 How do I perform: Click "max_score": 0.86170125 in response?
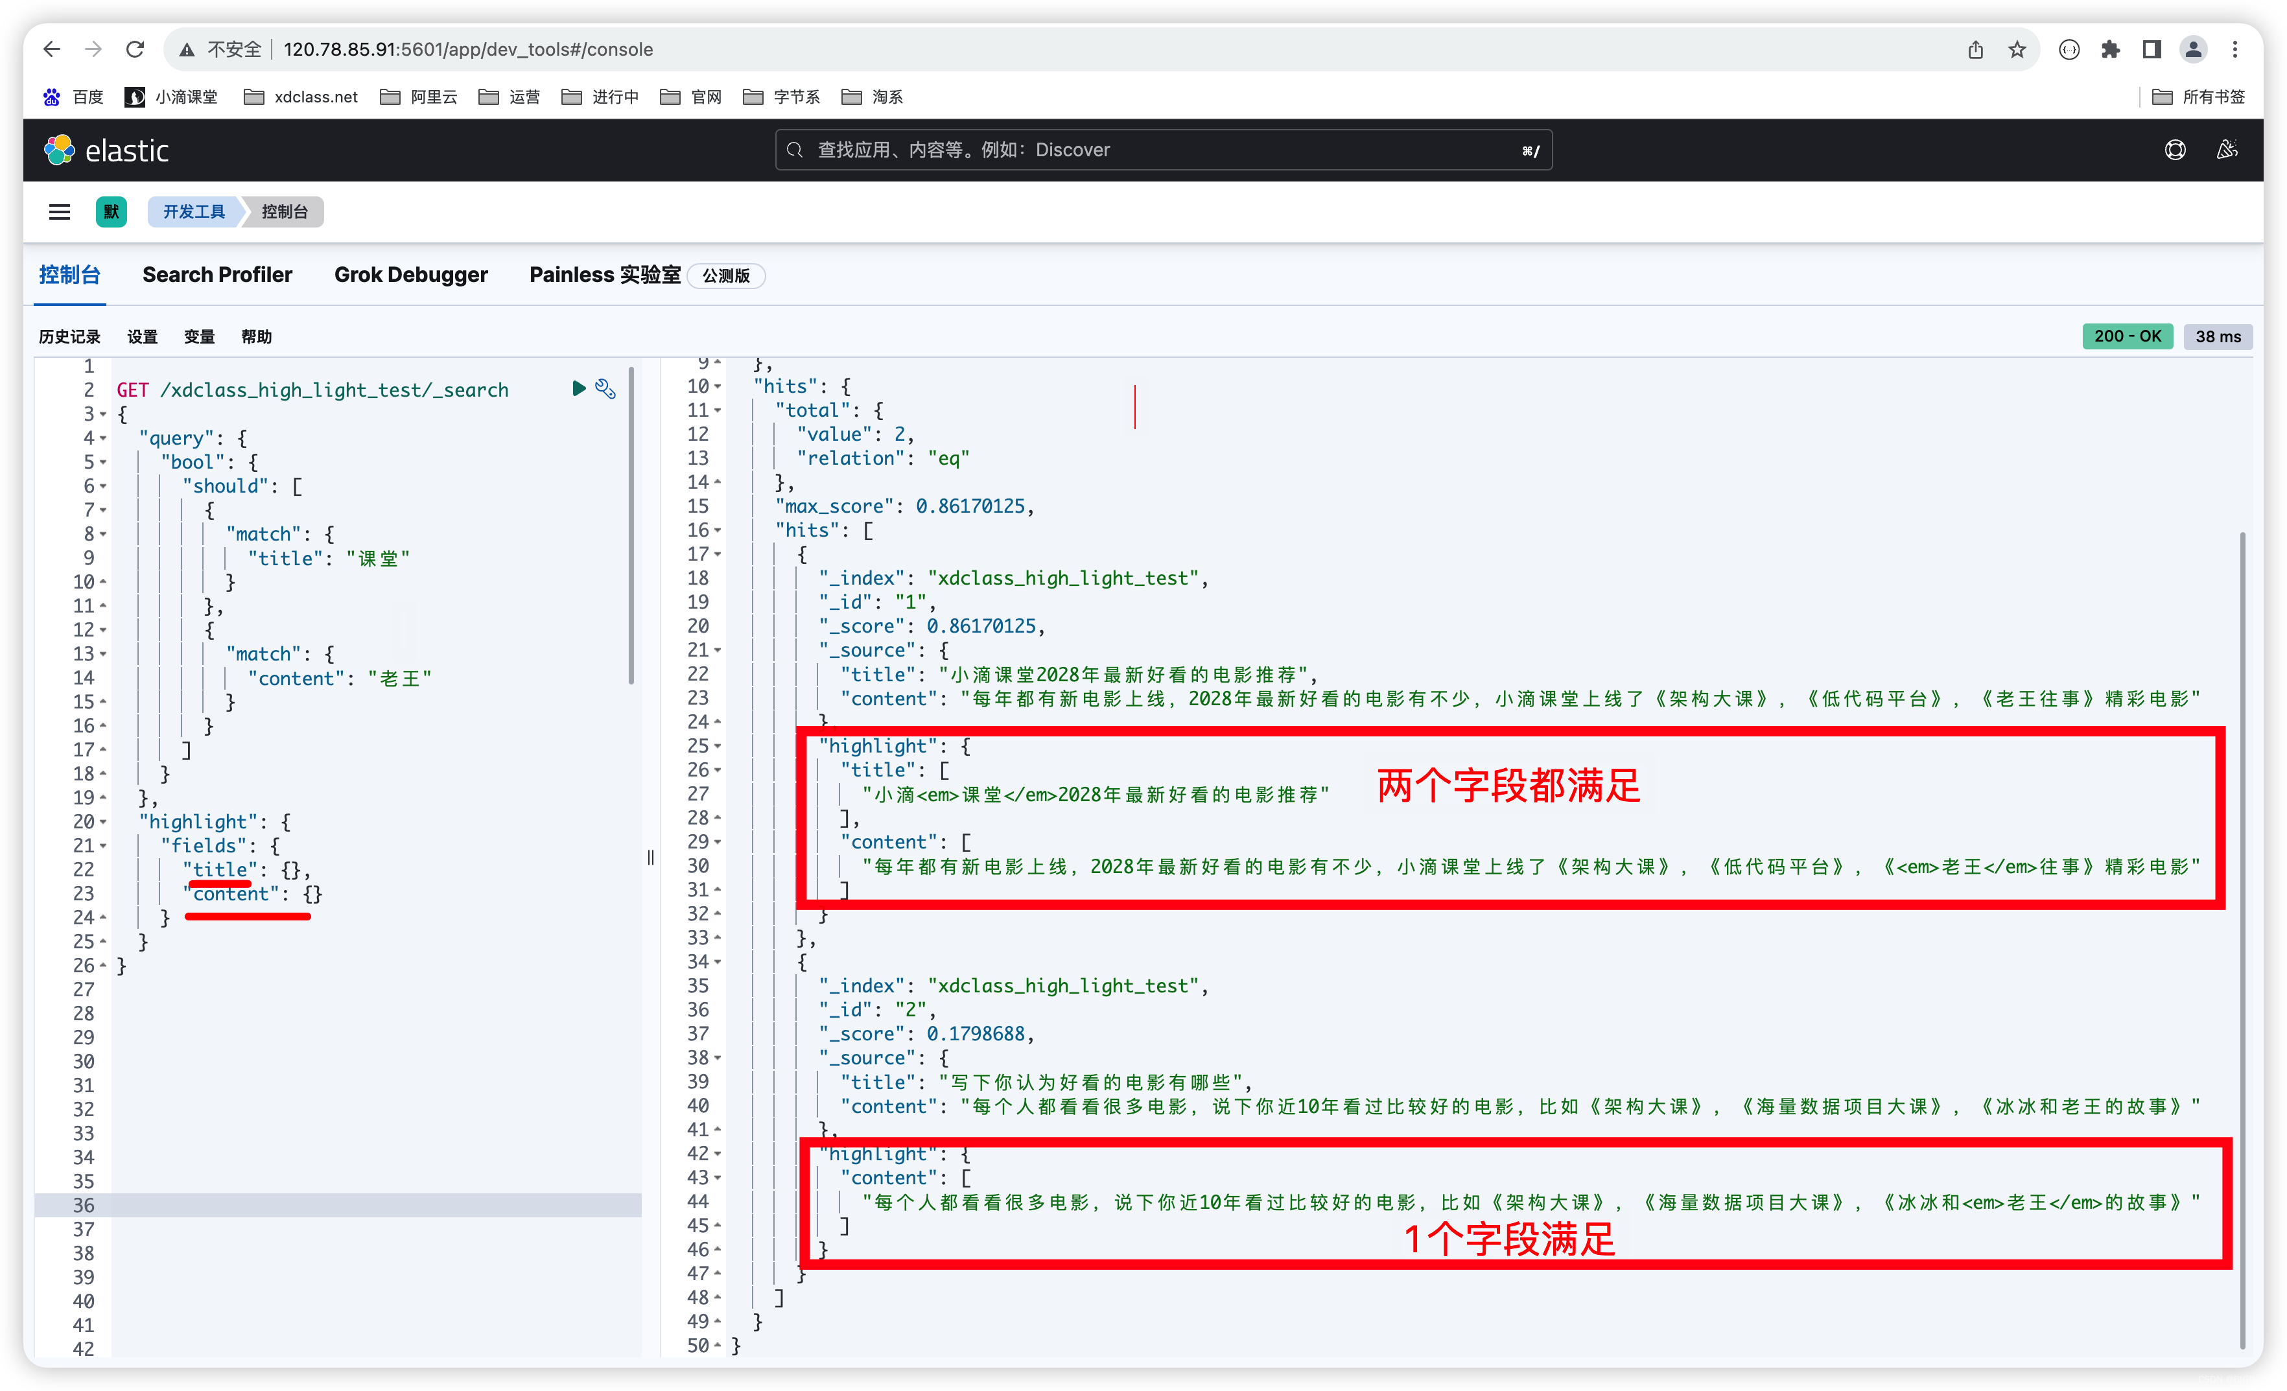904,506
